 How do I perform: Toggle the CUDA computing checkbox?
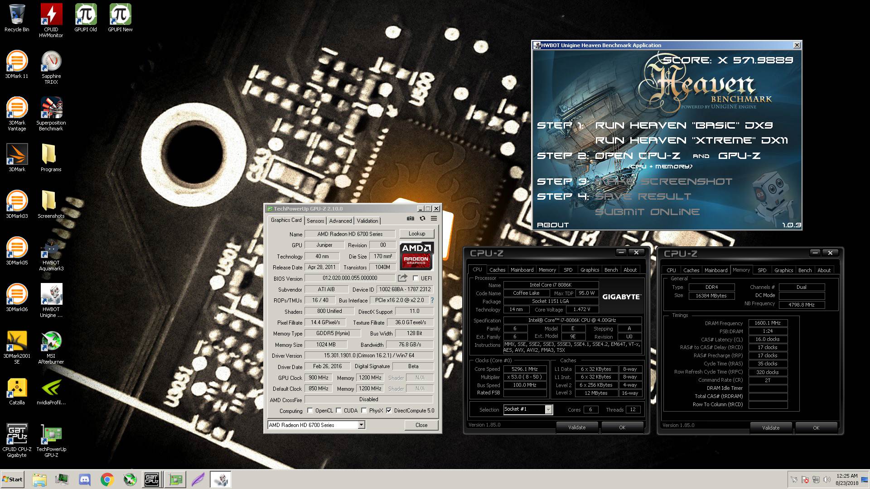click(x=338, y=411)
